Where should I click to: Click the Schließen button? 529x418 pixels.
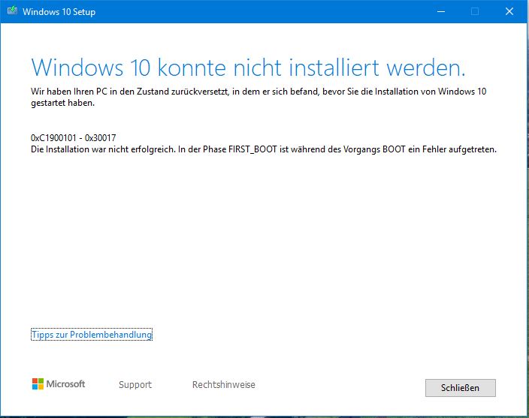click(x=460, y=388)
